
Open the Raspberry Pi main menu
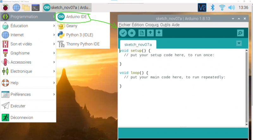coord(5,8)
